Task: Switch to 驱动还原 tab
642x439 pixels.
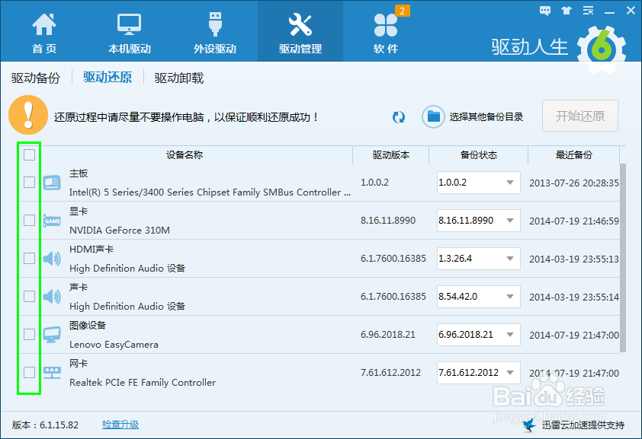Action: coord(108,77)
